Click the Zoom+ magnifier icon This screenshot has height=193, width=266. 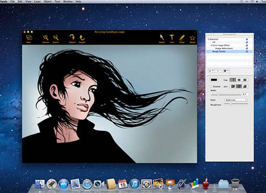[46, 38]
